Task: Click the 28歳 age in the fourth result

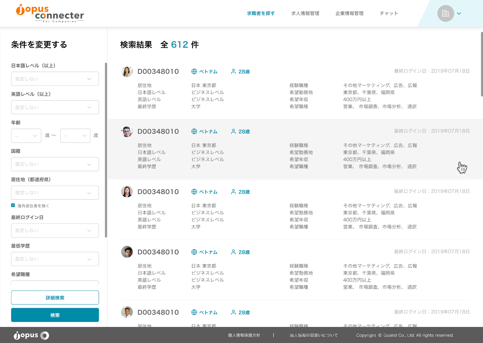Action: point(244,252)
